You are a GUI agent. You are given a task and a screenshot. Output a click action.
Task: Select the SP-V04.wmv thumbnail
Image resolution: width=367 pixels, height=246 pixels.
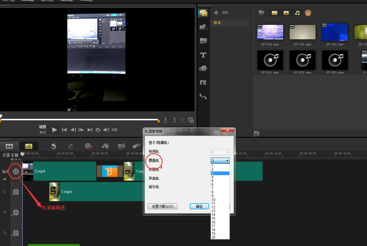click(x=335, y=32)
